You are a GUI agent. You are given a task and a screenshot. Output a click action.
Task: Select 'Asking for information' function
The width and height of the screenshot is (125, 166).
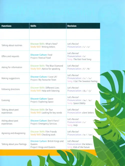(12, 67)
